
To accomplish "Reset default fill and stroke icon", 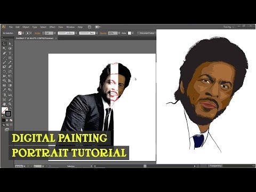I will [3, 116].
